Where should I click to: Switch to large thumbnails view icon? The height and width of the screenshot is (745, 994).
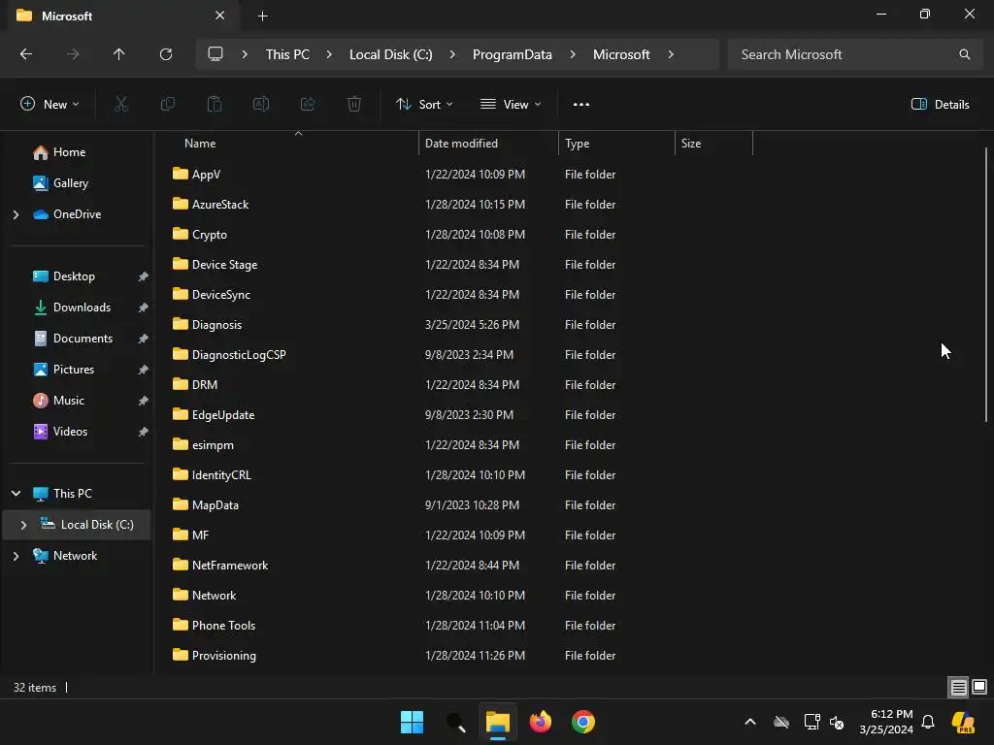979,688
